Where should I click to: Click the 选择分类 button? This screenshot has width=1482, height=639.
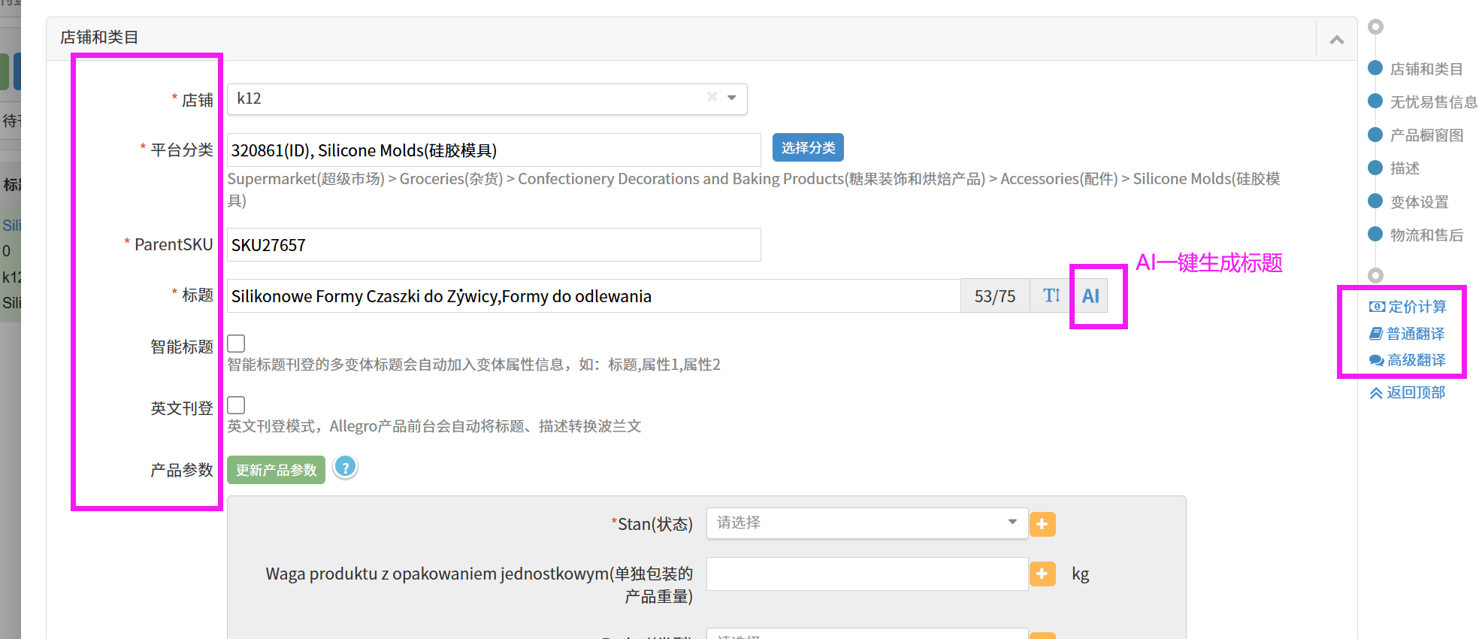click(x=808, y=148)
